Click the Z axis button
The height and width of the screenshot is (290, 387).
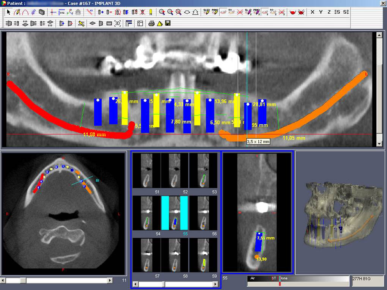tap(329, 12)
